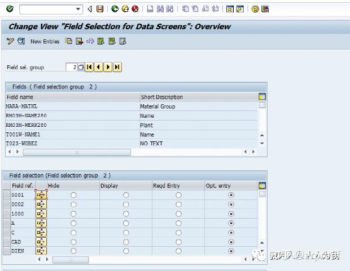Select Reqd Entry radio for field ref C
Screen dimensions: 350x271
coord(178,233)
